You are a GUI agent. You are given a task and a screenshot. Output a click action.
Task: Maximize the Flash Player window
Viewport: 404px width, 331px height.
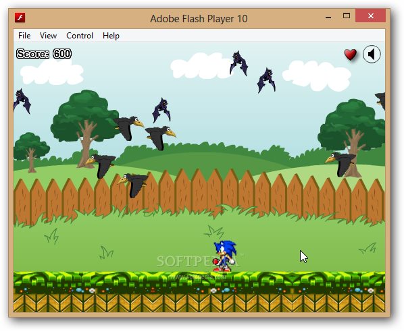pos(347,16)
